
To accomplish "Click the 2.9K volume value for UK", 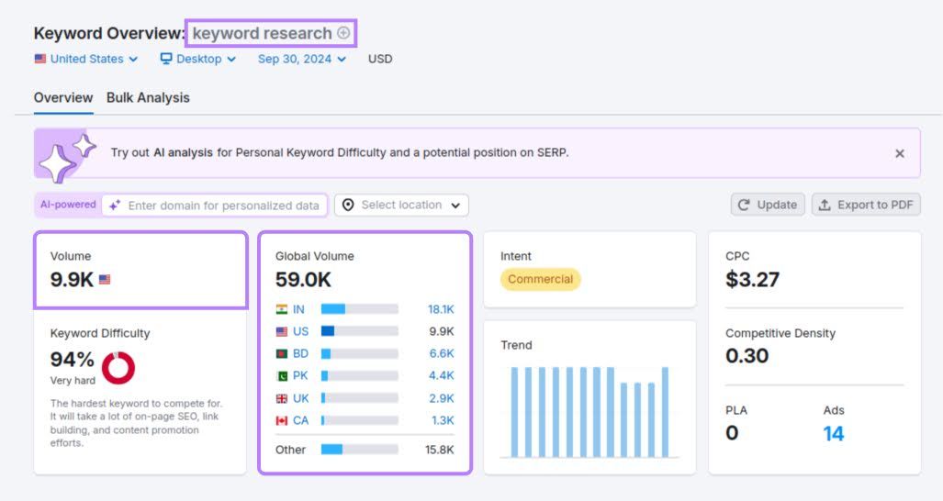I will (442, 398).
